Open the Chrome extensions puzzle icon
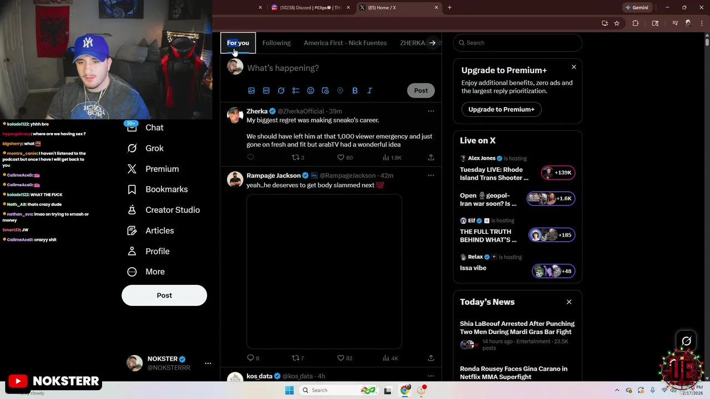 (x=636, y=23)
